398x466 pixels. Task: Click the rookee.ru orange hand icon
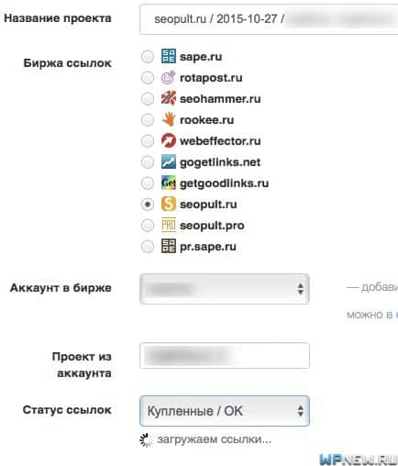[x=169, y=119]
